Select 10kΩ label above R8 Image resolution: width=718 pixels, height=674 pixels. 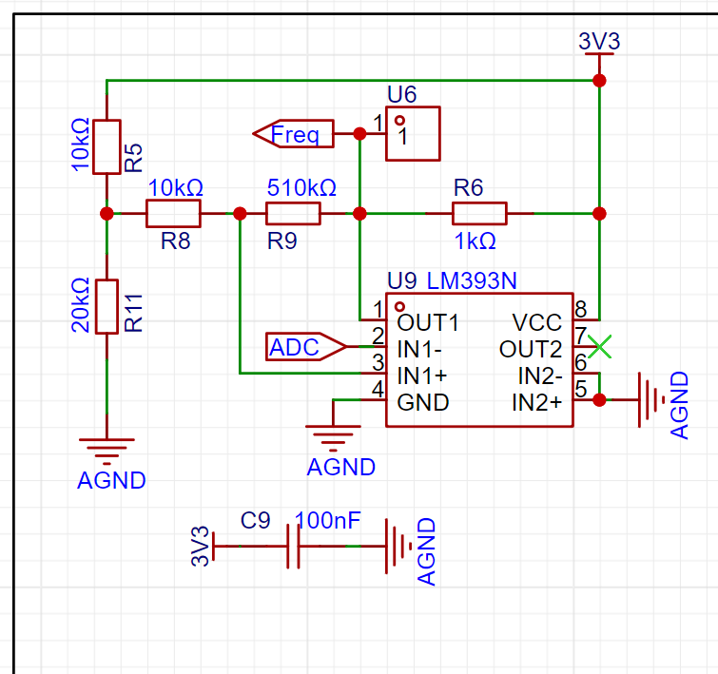[x=175, y=187]
